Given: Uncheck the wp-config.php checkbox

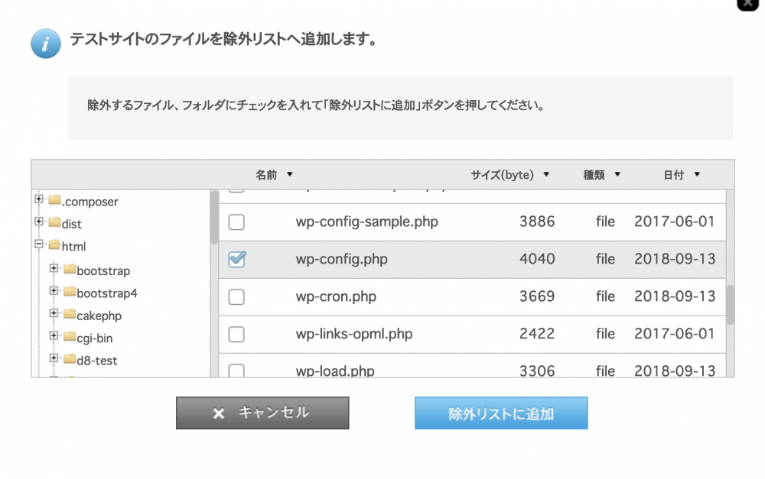Looking at the screenshot, I should coord(236,259).
